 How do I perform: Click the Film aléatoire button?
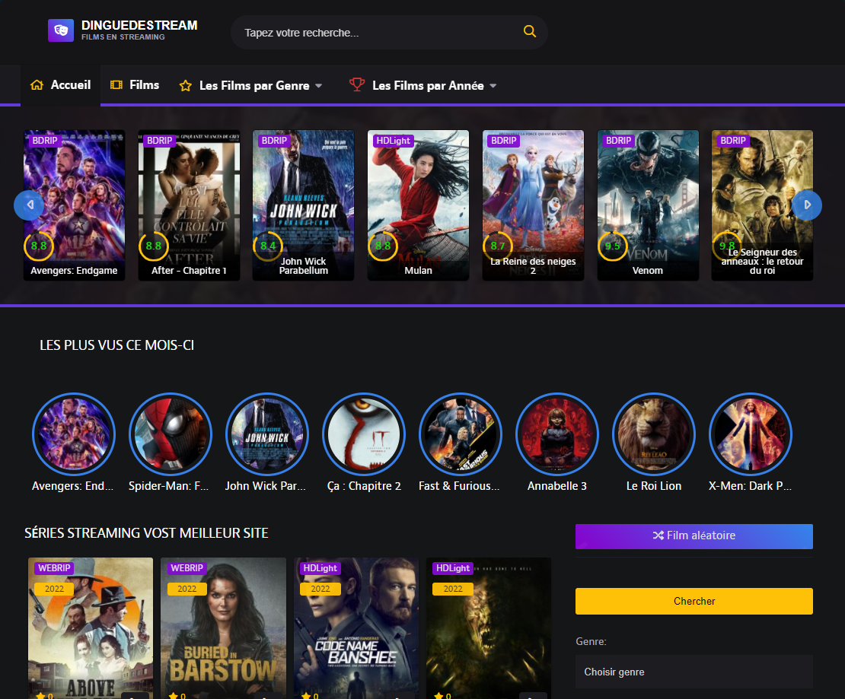click(x=694, y=535)
